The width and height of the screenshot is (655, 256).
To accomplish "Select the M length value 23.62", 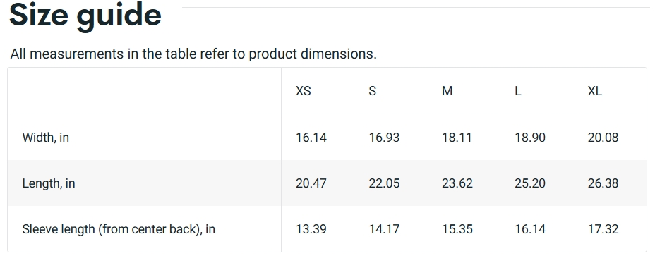I will pos(457,183).
